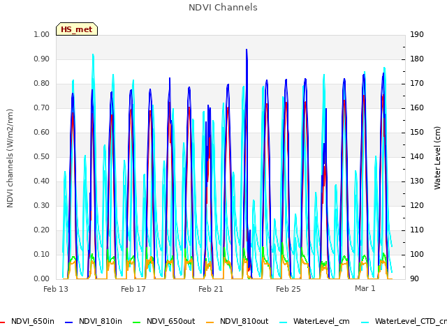Toggle the WaterLevel_cm legend entry
The height and width of the screenshot is (335, 447).
pos(314,321)
